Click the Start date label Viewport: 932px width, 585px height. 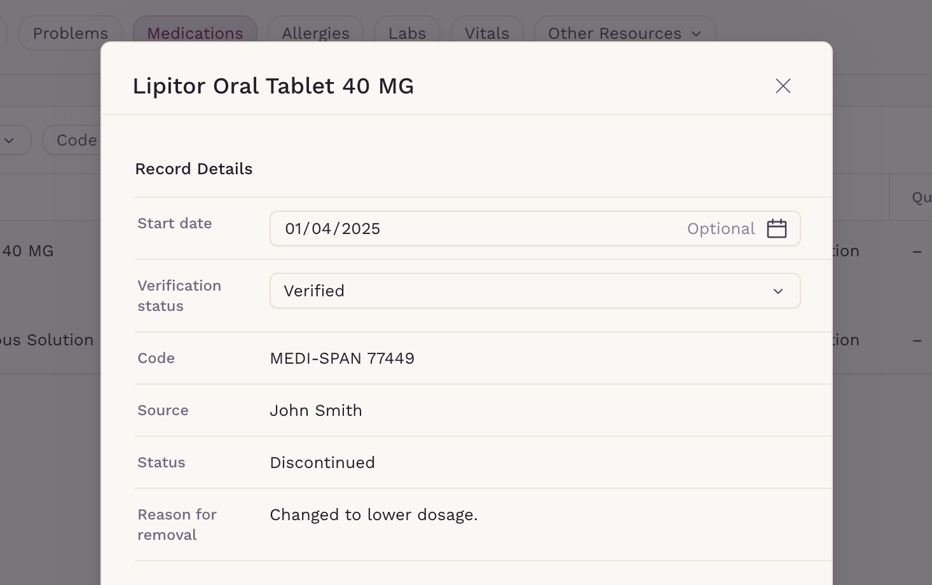175,223
